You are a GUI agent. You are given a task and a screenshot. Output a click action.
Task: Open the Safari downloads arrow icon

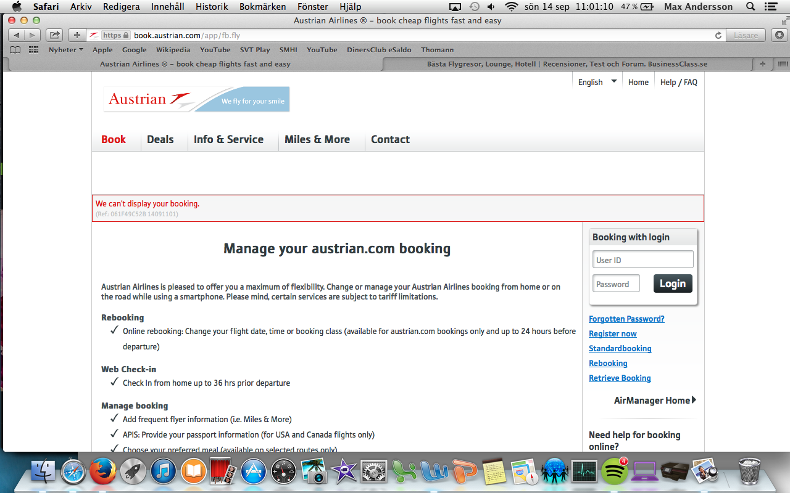pos(780,35)
